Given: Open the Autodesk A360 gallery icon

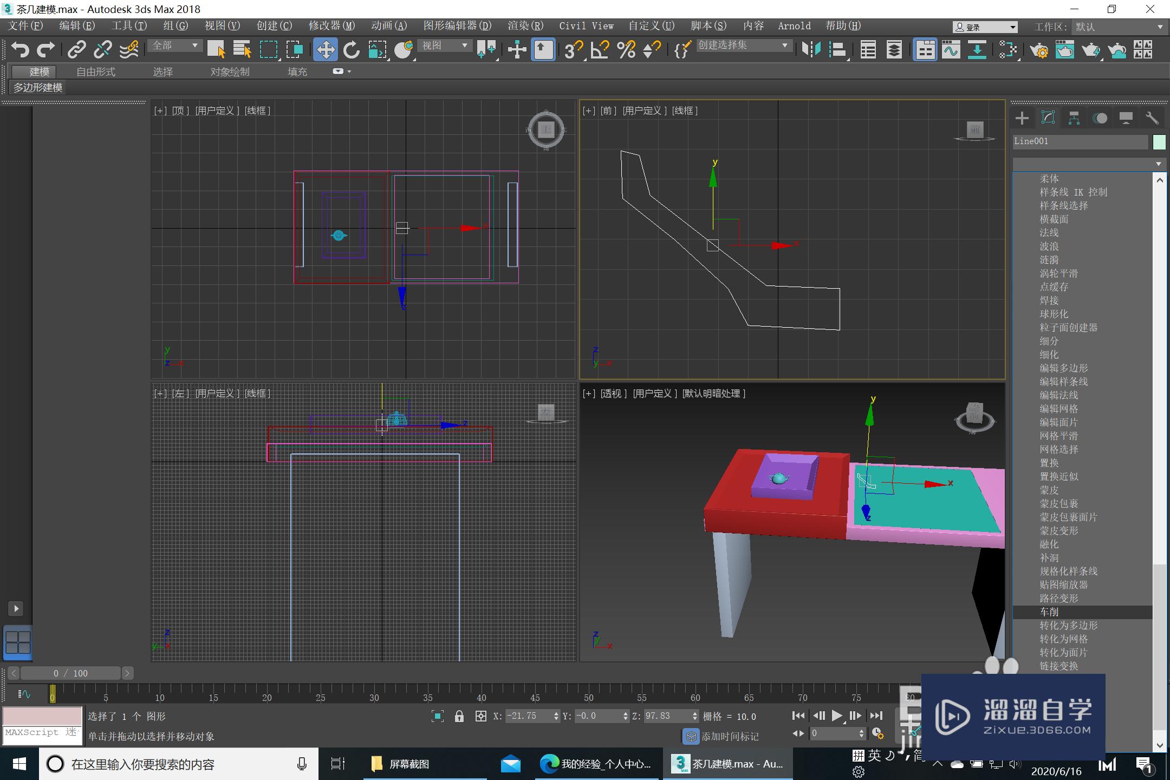Looking at the screenshot, I should click(1143, 50).
